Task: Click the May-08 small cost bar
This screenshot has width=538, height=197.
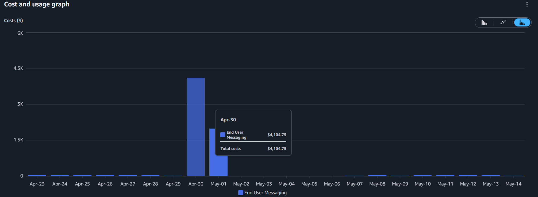Action: pos(377,176)
